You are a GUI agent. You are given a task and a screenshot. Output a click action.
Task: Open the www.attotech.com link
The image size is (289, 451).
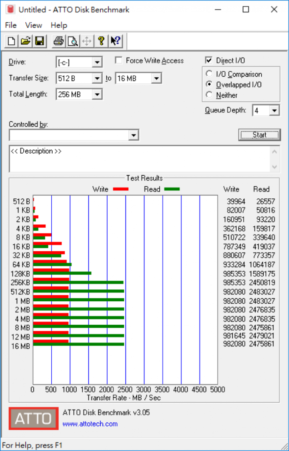tap(90, 424)
